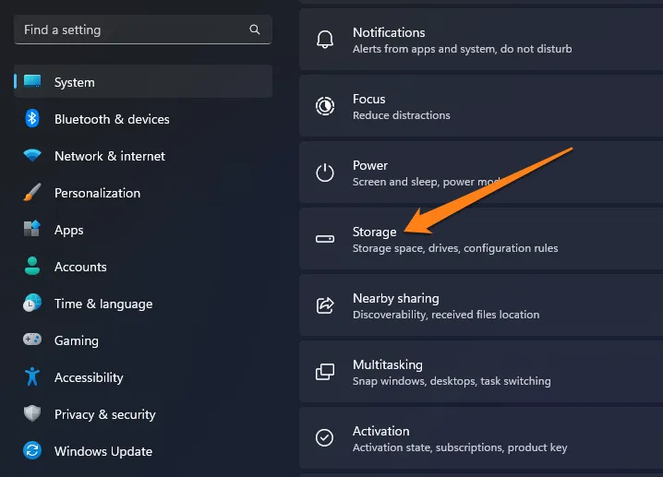The height and width of the screenshot is (477, 663).
Task: Open Notifications settings title
Action: click(389, 32)
